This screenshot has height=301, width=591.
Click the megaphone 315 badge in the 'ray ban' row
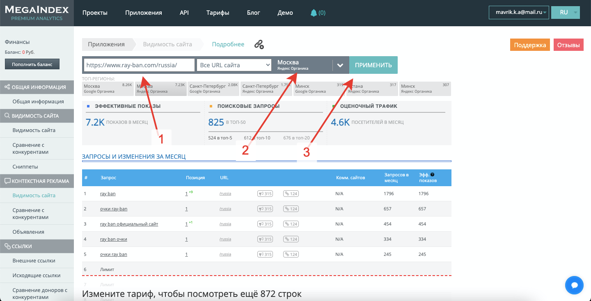[265, 194]
